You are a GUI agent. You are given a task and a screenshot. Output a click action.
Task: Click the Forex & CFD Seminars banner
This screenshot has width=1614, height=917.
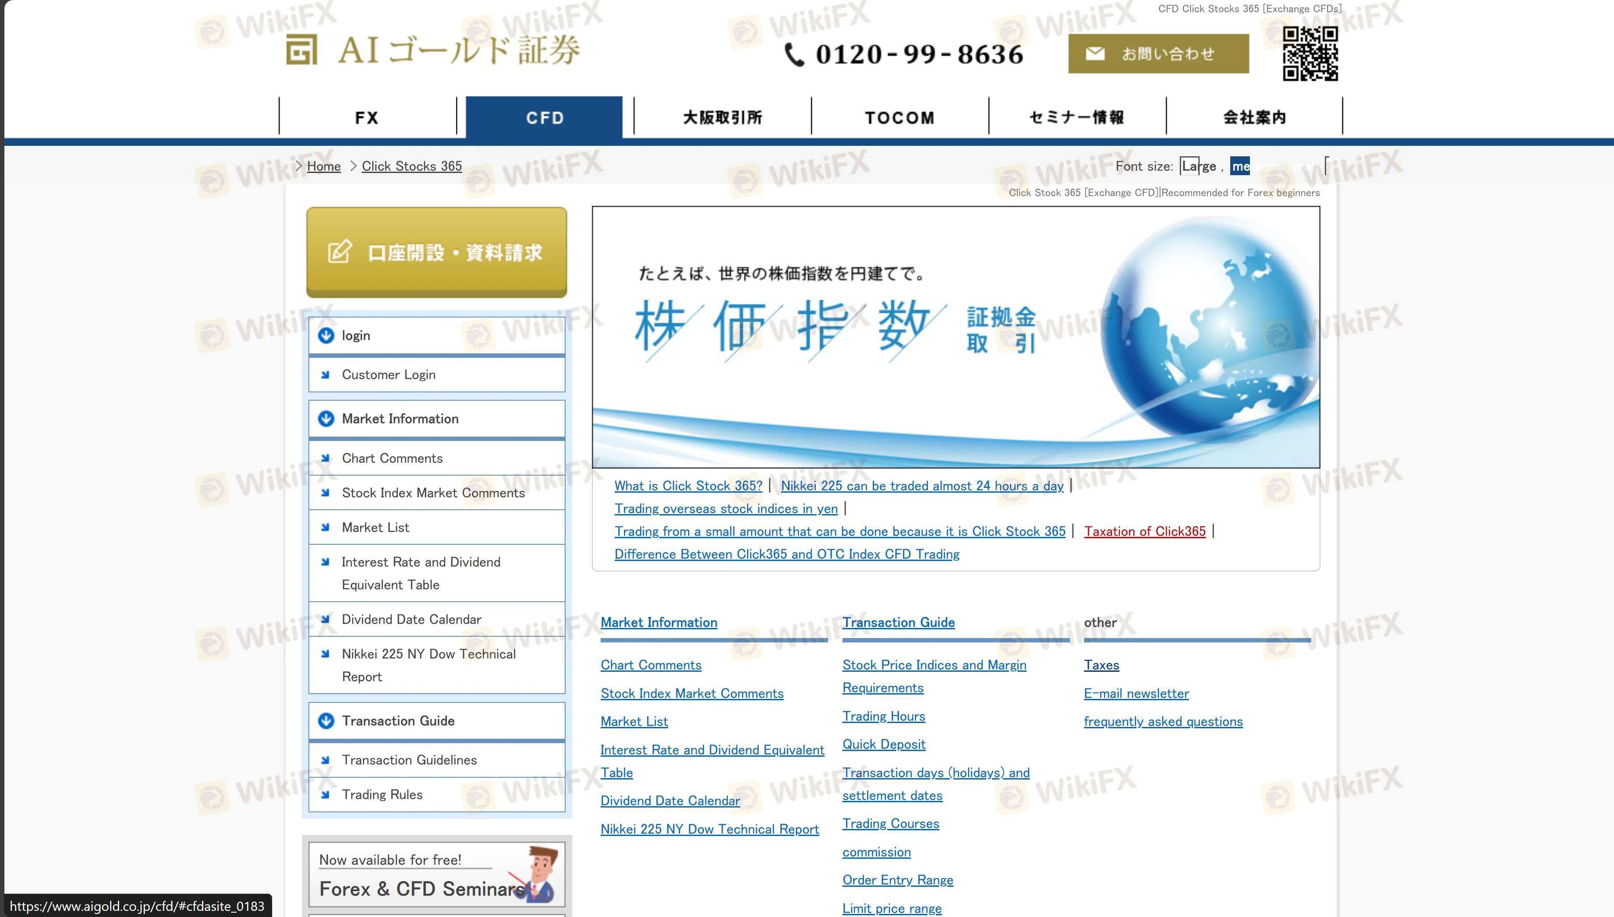click(436, 875)
